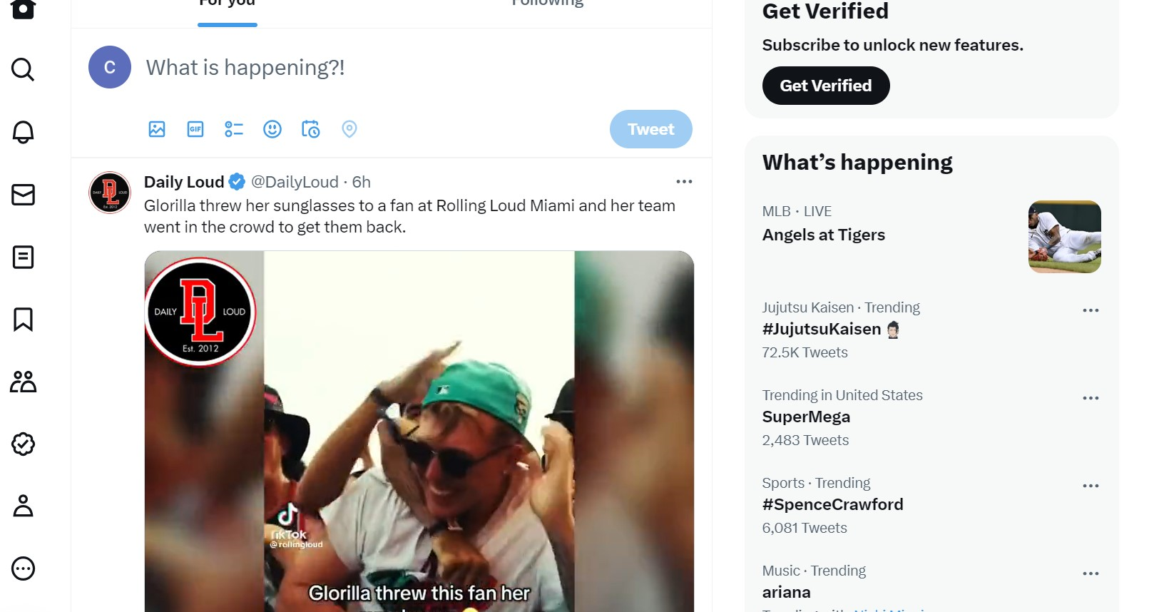1159x612 pixels.
Task: Open more options on Daily Loud tweet
Action: [684, 182]
